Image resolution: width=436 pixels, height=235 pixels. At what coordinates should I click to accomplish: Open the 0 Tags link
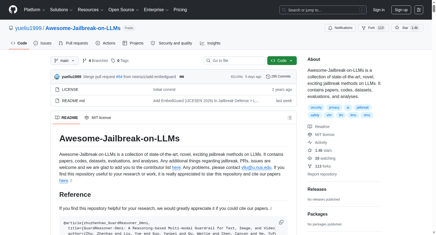coord(120,61)
